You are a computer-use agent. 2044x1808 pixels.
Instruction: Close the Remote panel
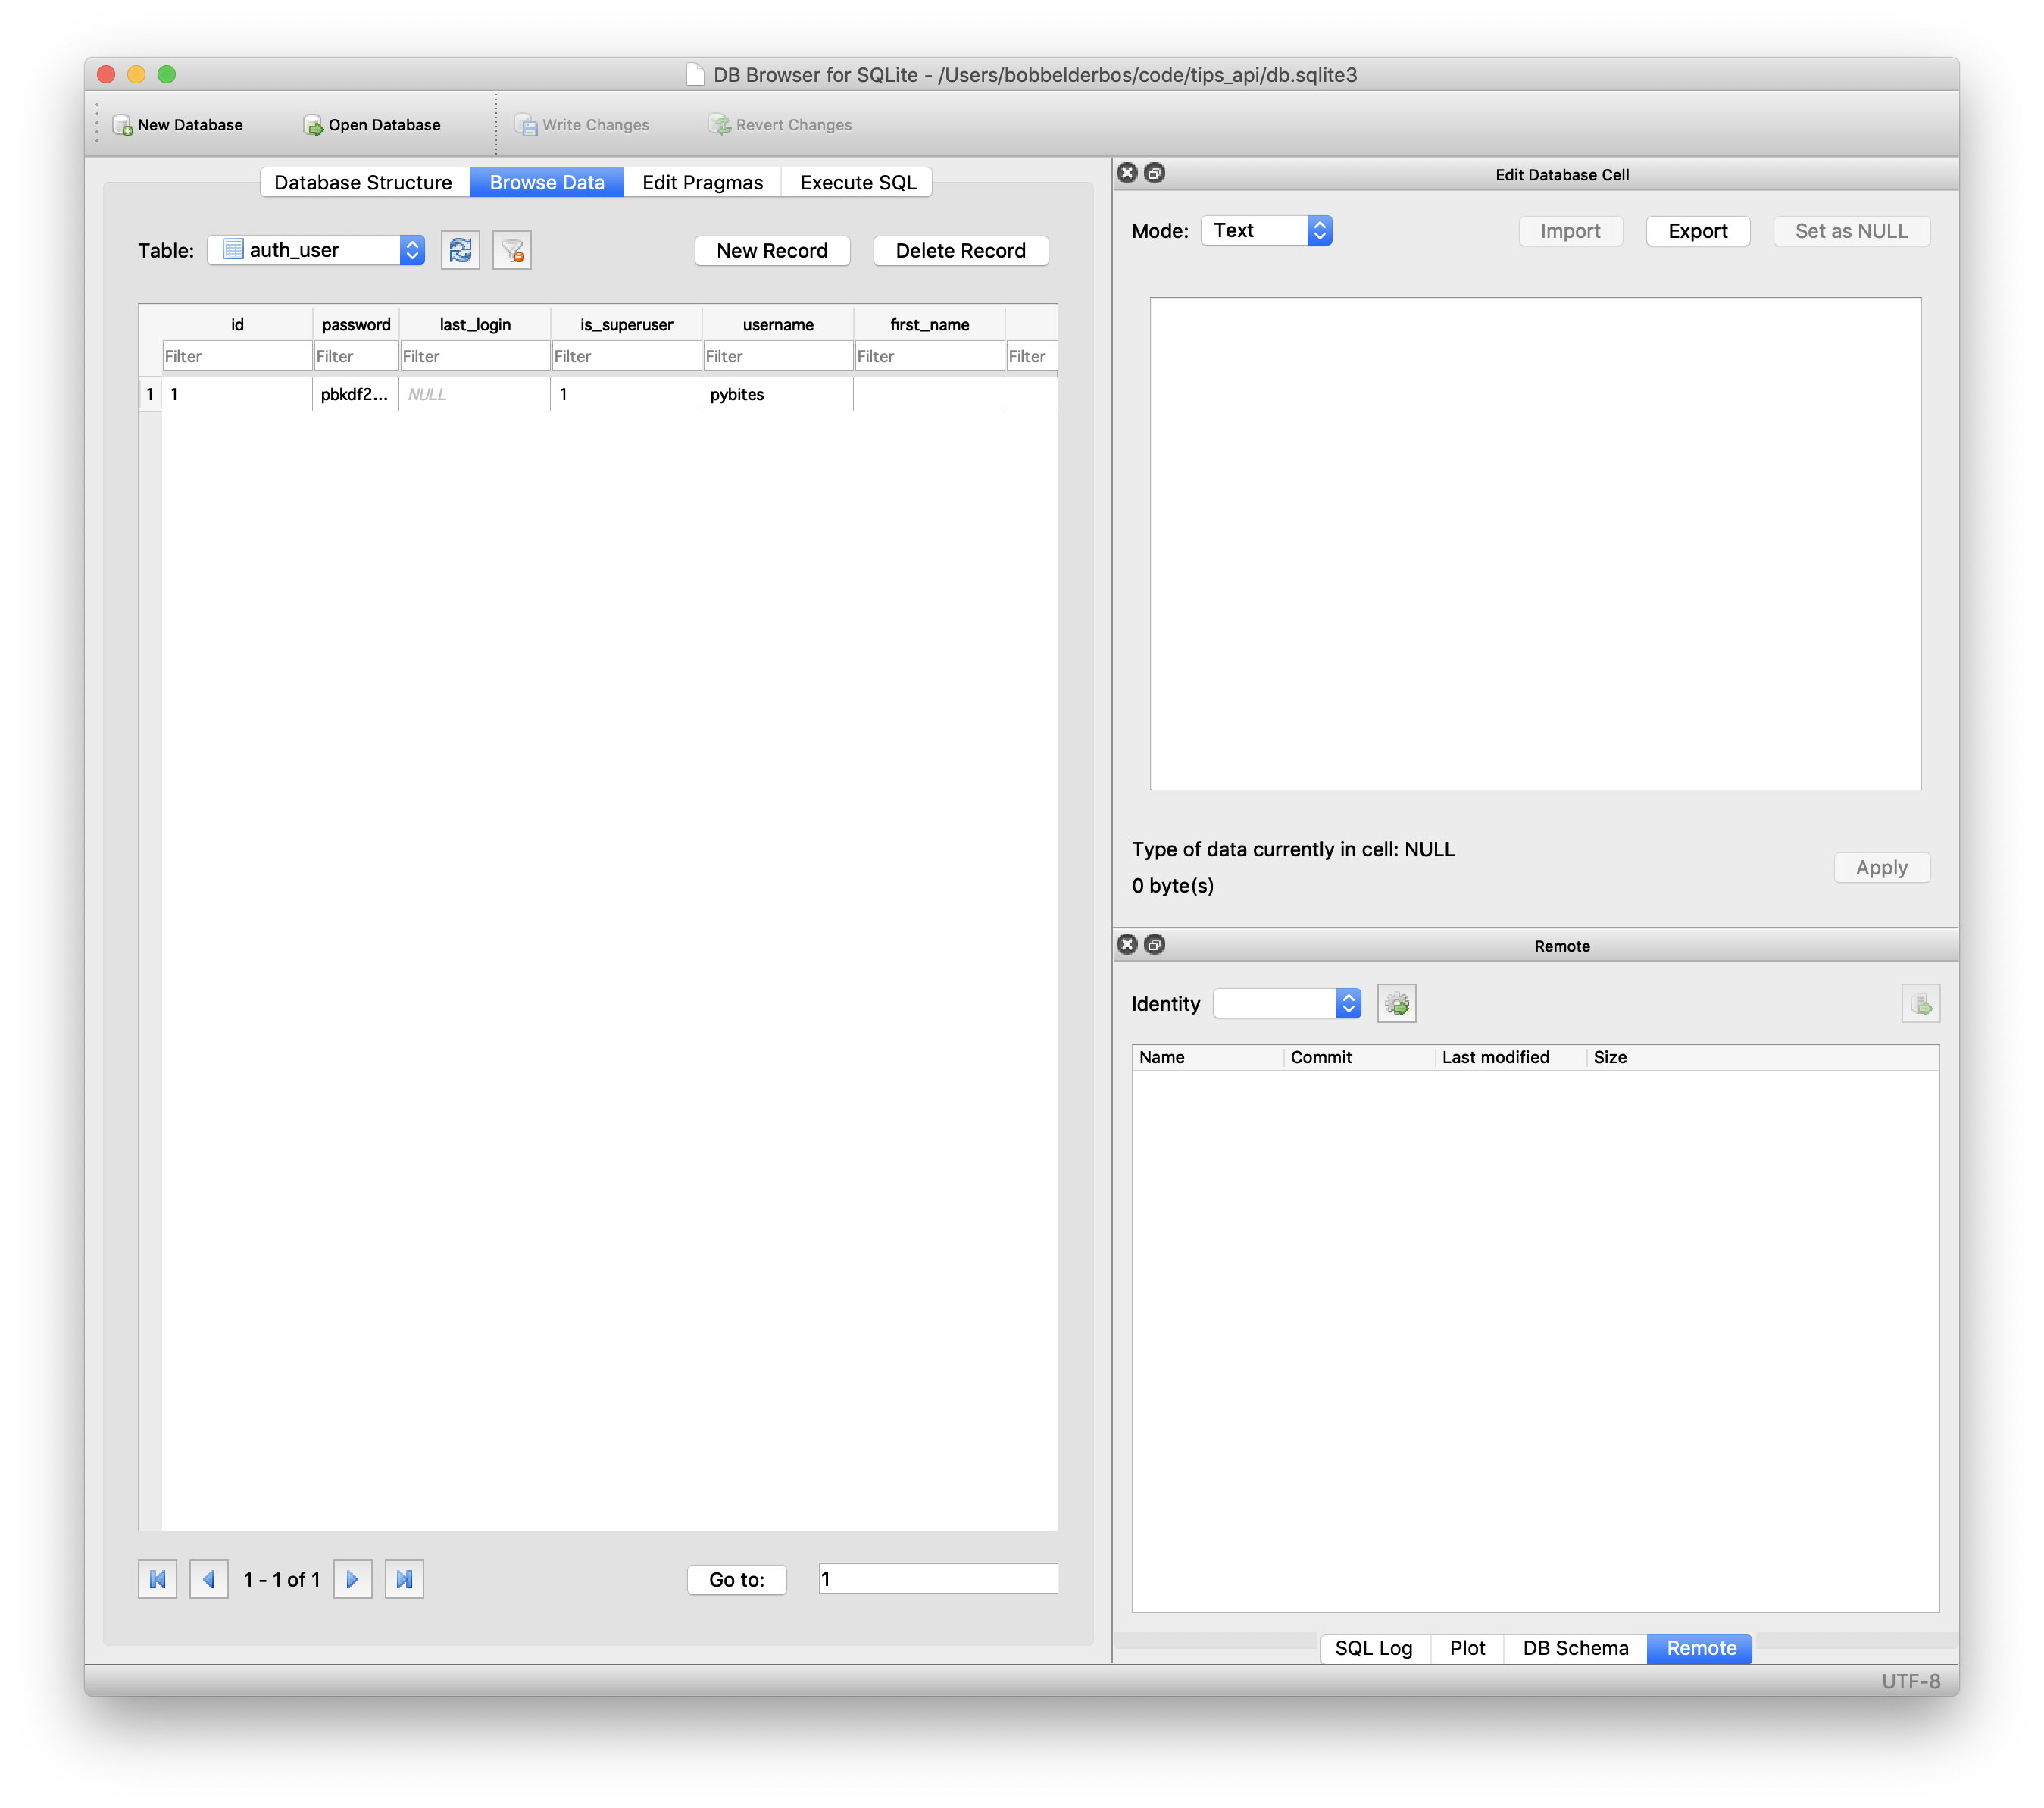tap(1127, 944)
